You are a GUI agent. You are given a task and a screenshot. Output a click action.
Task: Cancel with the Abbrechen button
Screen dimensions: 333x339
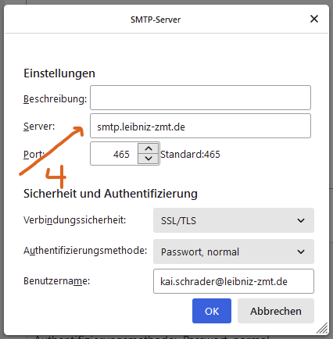pyautogui.click(x=276, y=311)
